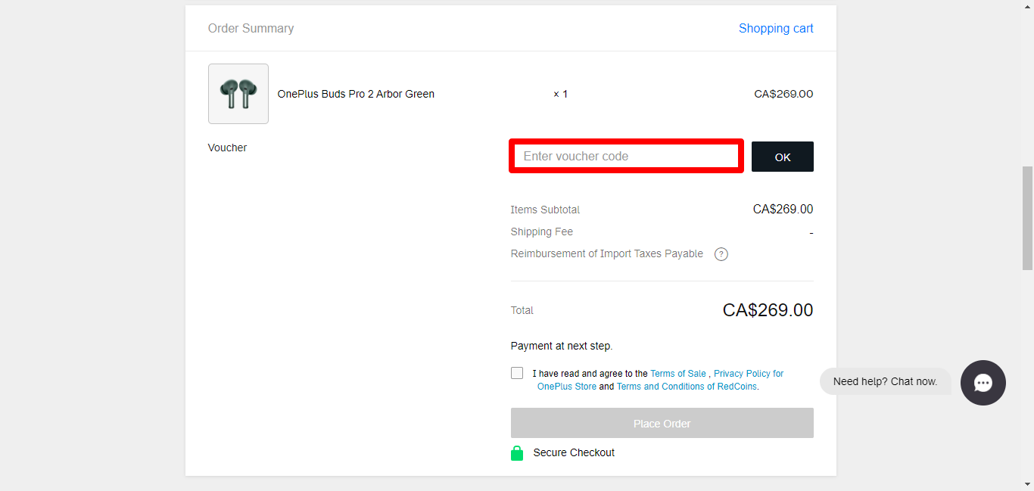1034x491 pixels.
Task: Click the large Total price amount
Action: click(x=768, y=310)
